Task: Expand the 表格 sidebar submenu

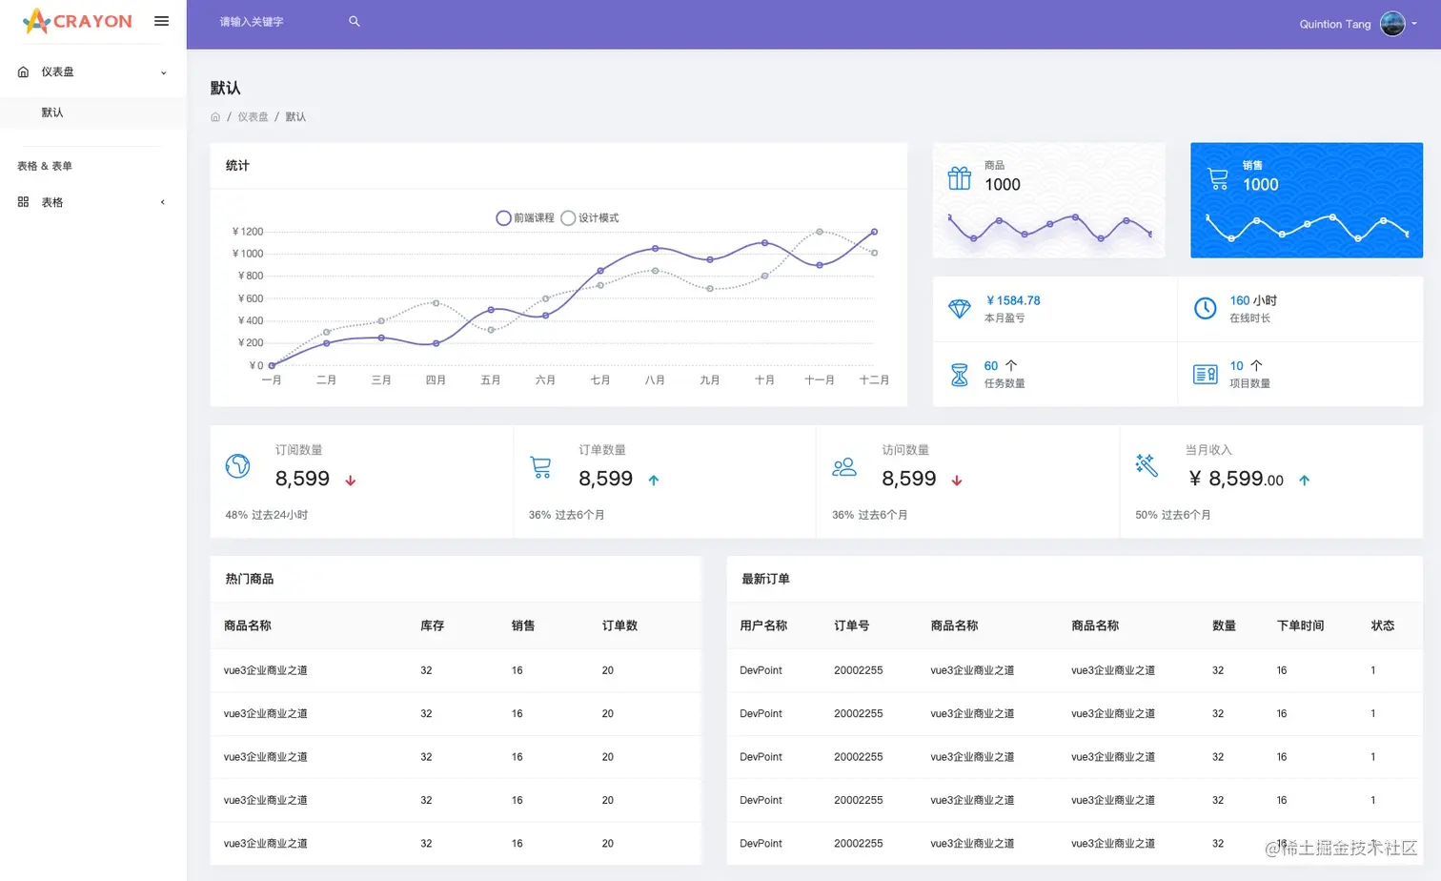Action: 92,202
